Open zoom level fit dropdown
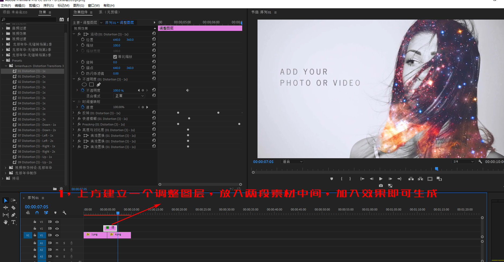Viewport: 504px width, 262px height. coord(292,162)
